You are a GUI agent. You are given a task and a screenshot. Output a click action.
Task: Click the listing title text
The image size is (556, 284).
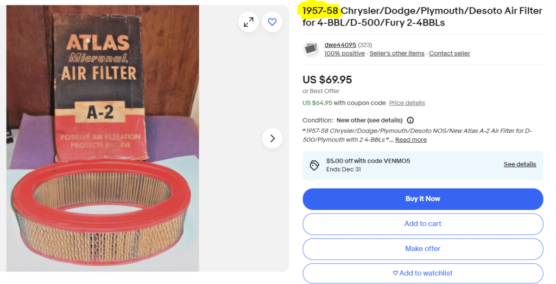tap(422, 17)
